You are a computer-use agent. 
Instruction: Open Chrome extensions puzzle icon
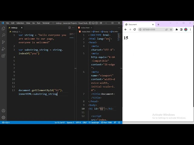click(x=177, y=30)
